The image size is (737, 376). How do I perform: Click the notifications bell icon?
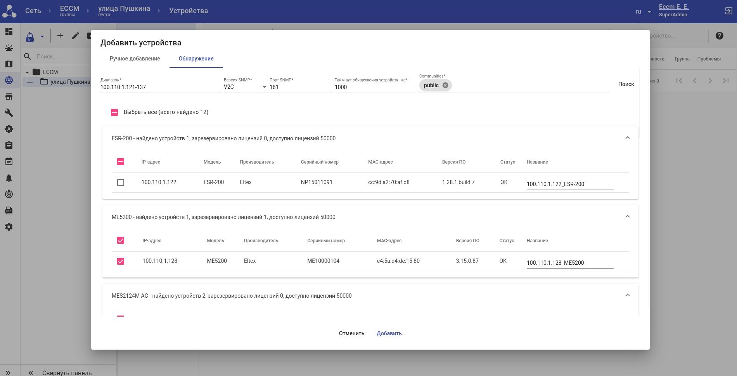click(9, 178)
